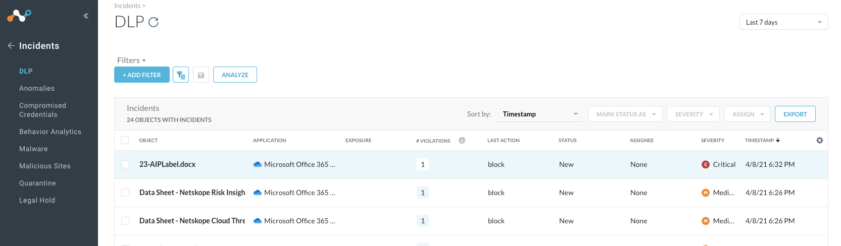Check the Netskope Risk Insights row box
The image size is (841, 246).
[125, 193]
